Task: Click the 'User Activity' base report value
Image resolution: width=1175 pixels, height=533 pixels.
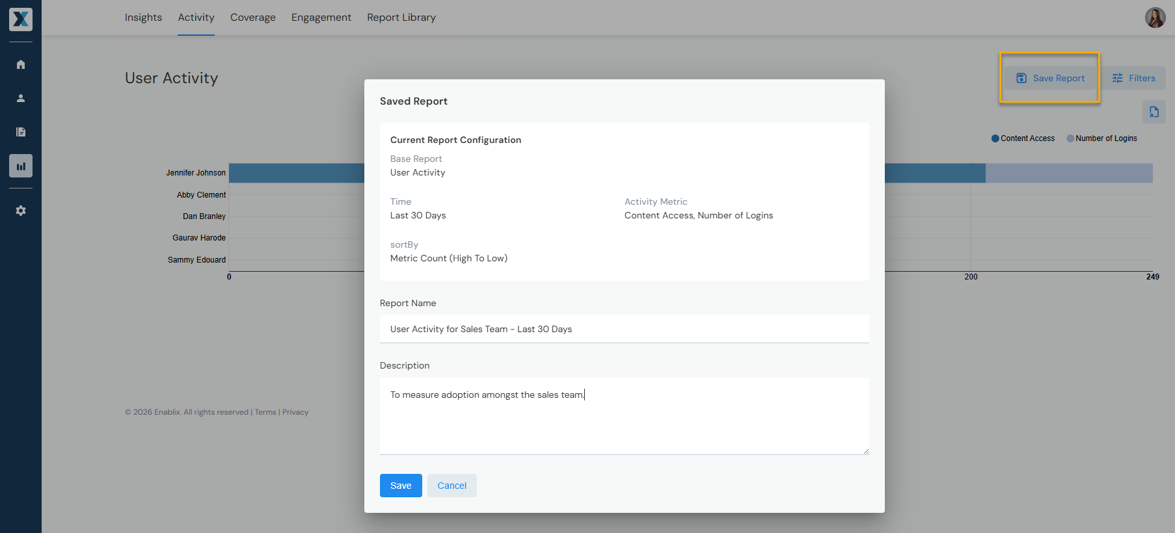Action: click(418, 173)
